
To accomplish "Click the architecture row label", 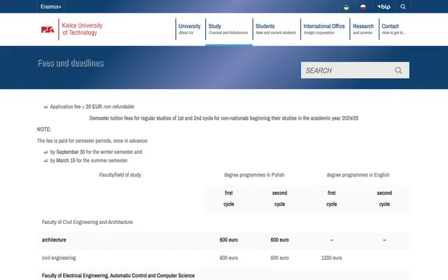I will [x=54, y=240].
